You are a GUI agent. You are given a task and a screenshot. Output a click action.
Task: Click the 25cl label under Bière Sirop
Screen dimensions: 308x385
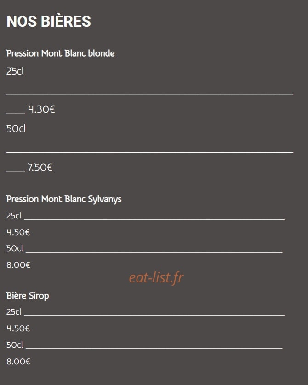pos(14,312)
